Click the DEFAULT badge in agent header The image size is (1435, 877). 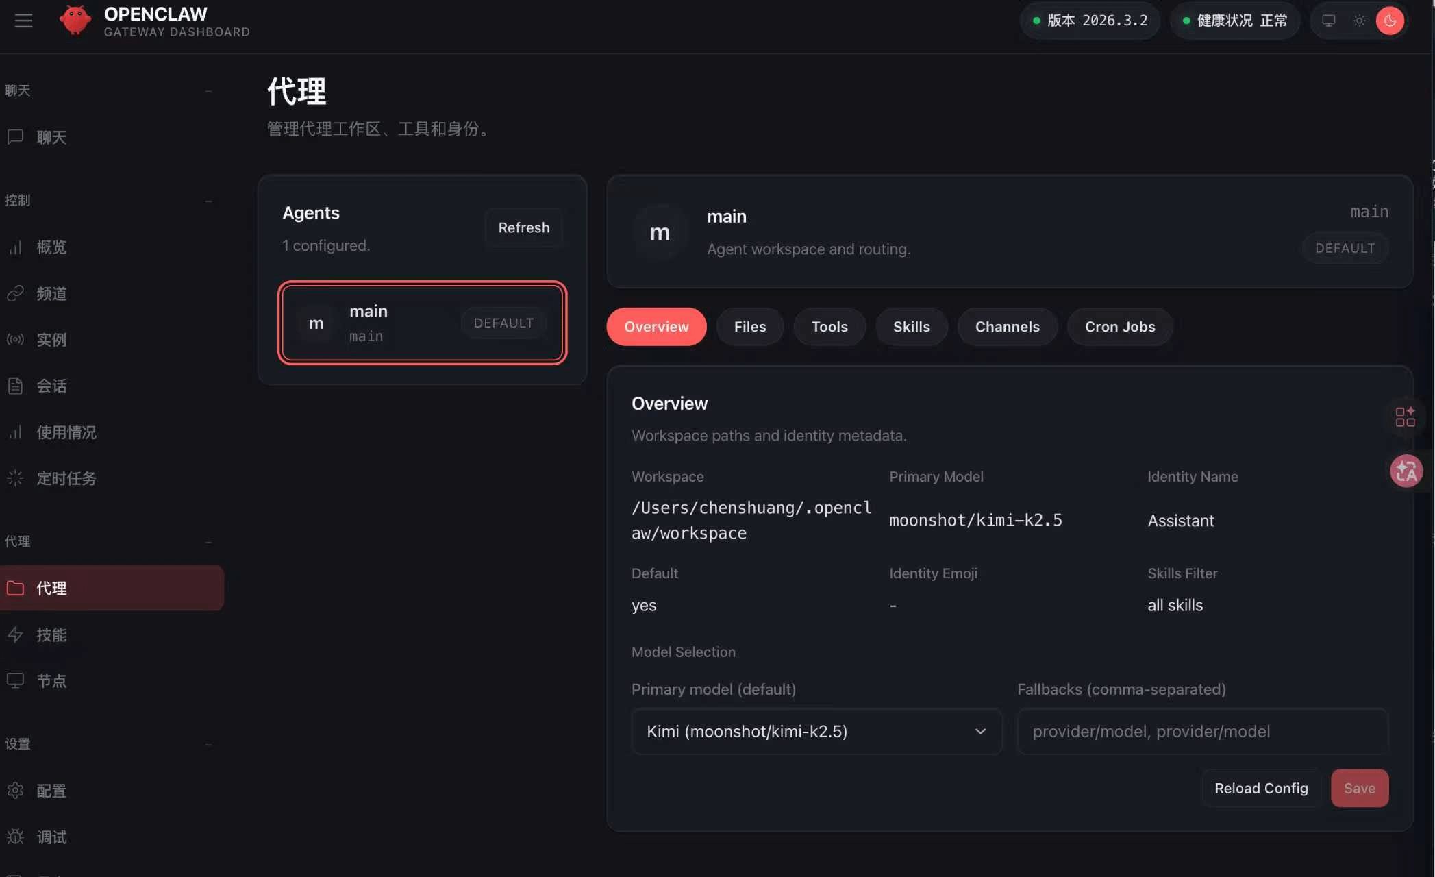[1345, 248]
